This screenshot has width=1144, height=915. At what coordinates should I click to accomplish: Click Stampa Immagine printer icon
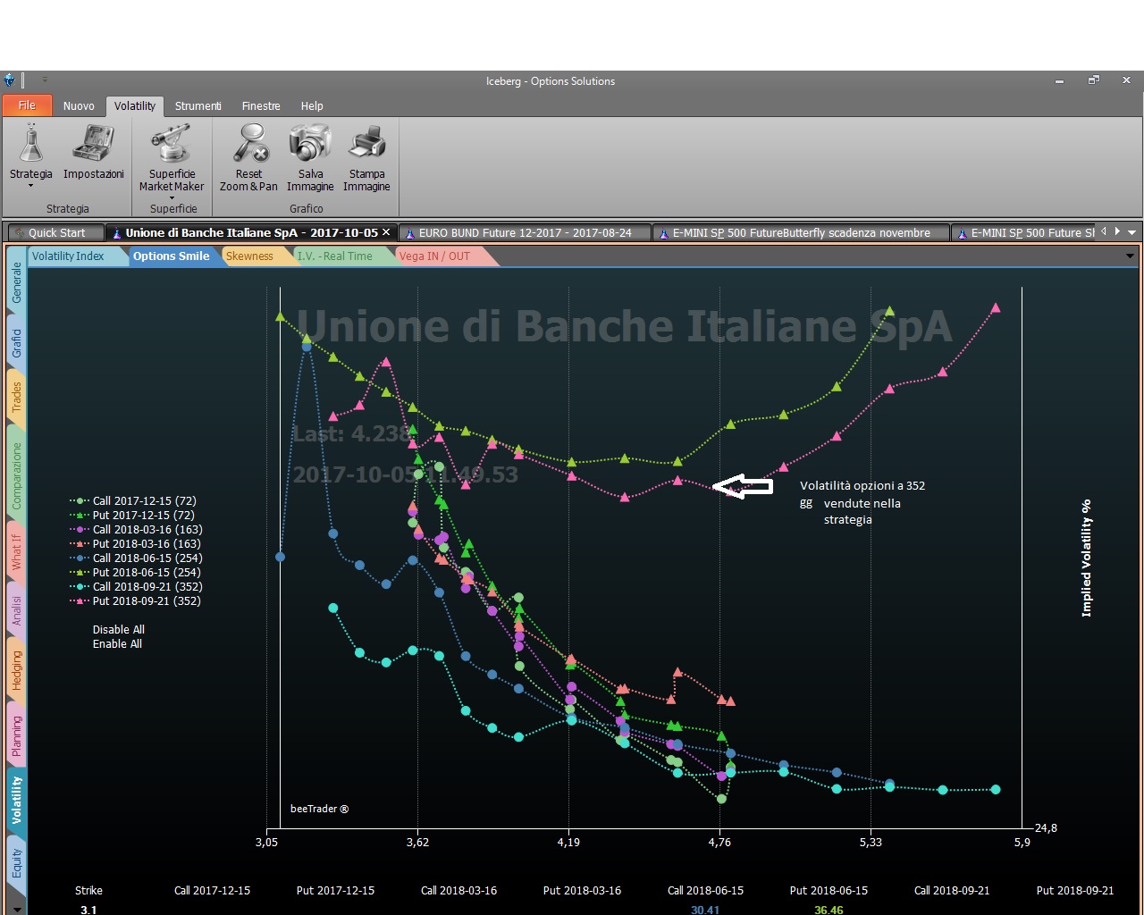366,143
